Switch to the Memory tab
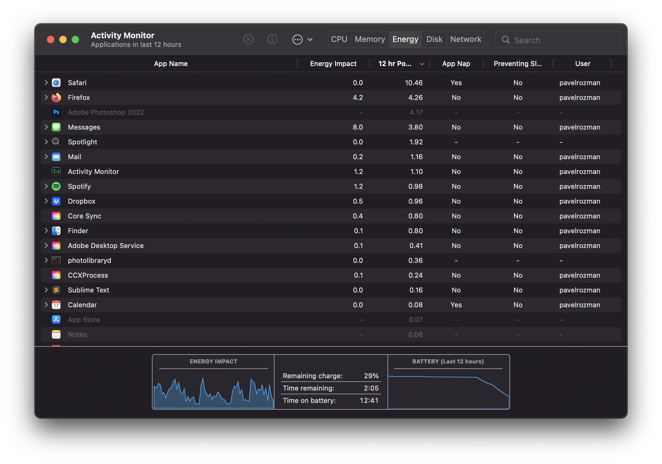The image size is (662, 464). click(370, 39)
